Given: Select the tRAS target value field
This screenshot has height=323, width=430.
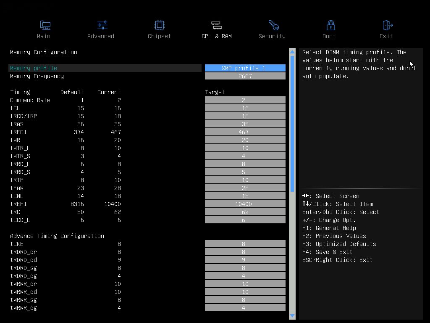Looking at the screenshot, I should click(245, 124).
